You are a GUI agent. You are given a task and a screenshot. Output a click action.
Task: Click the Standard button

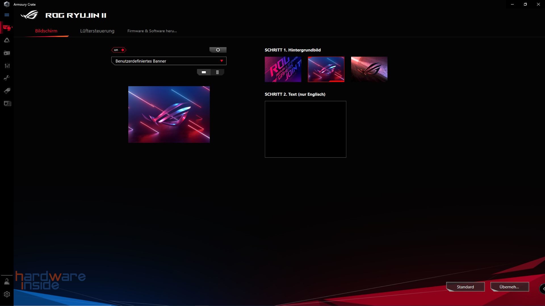click(x=466, y=287)
